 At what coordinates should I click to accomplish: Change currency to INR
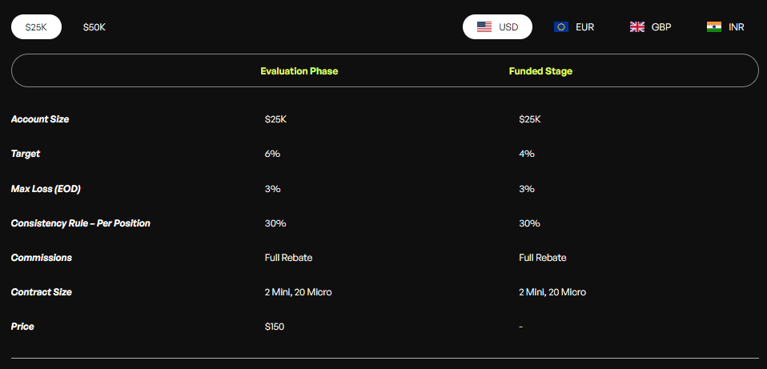(737, 26)
